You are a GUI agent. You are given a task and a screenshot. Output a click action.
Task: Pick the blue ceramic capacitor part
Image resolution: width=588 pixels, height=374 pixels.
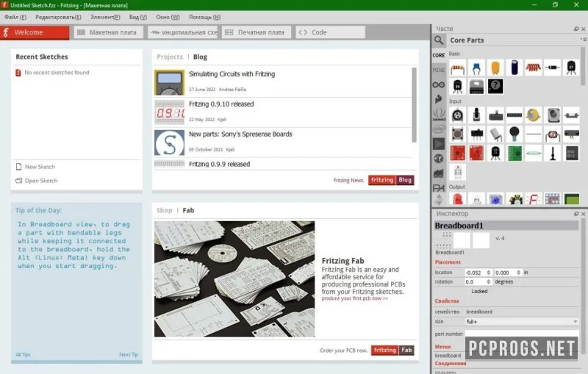[x=476, y=68]
